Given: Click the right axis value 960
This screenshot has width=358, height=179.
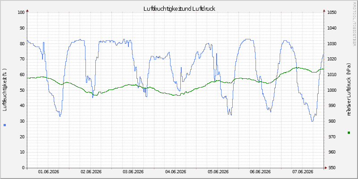Looking at the screenshot, I should pos(332,153).
